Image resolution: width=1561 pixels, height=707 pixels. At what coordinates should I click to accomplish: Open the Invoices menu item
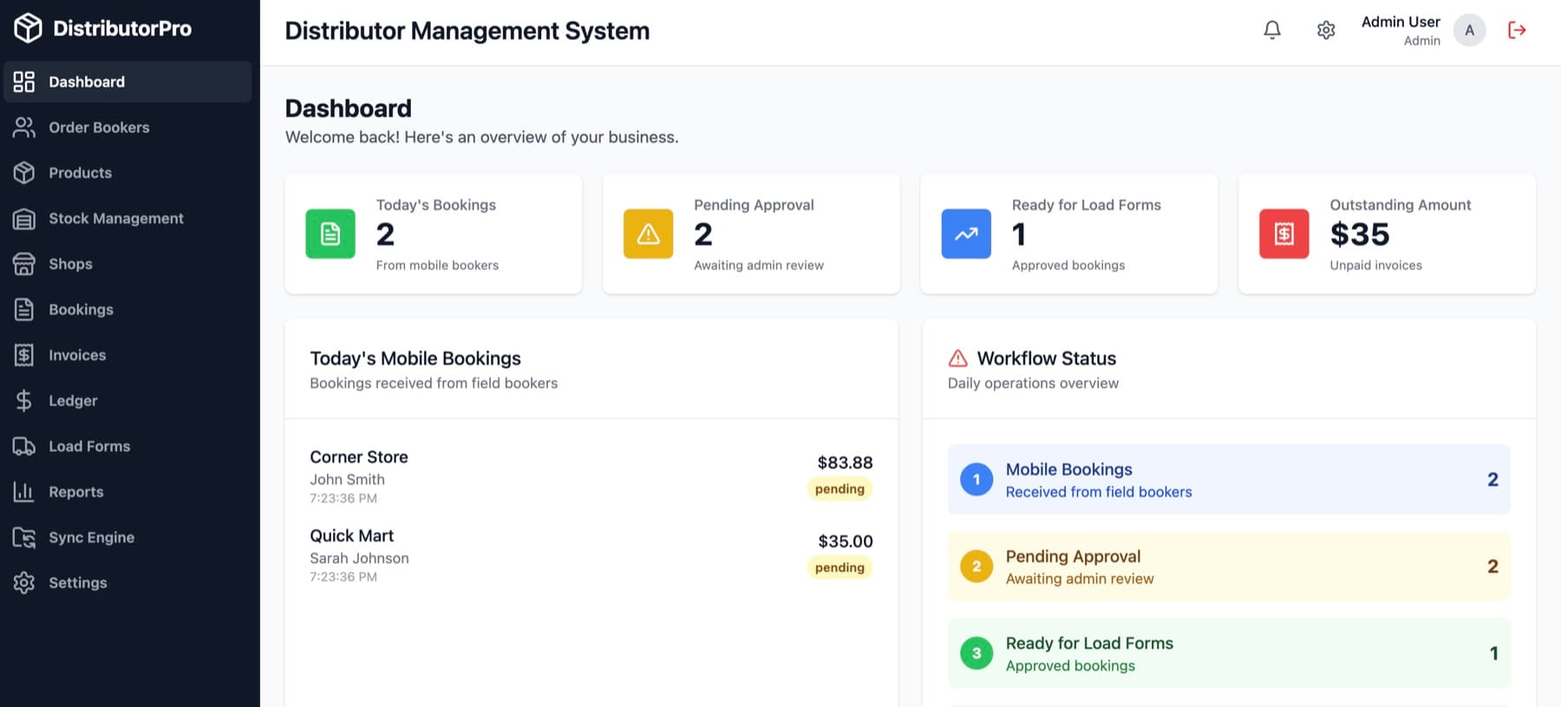127,355
